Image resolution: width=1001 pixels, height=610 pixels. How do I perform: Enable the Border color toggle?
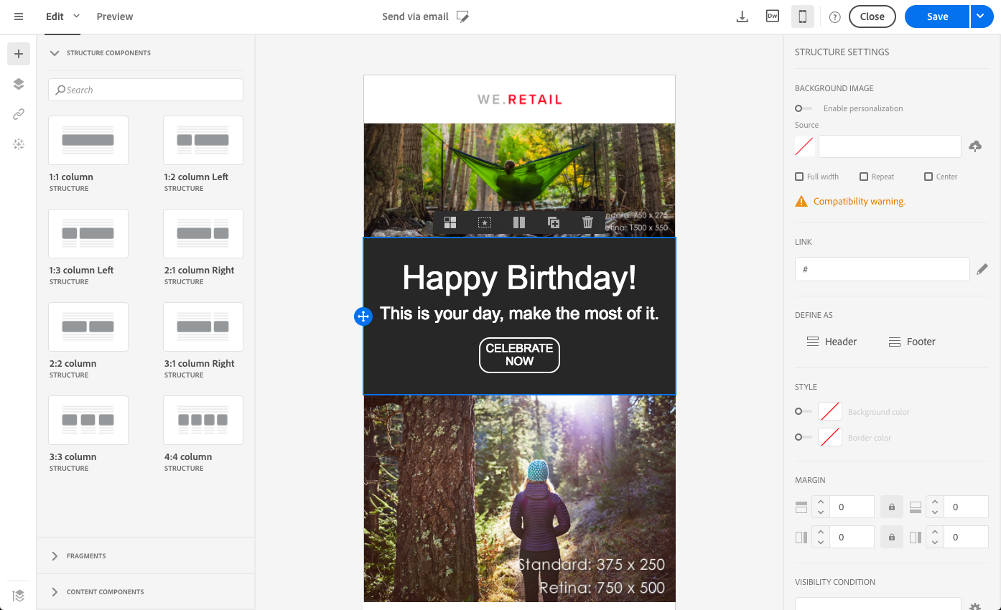[803, 437]
